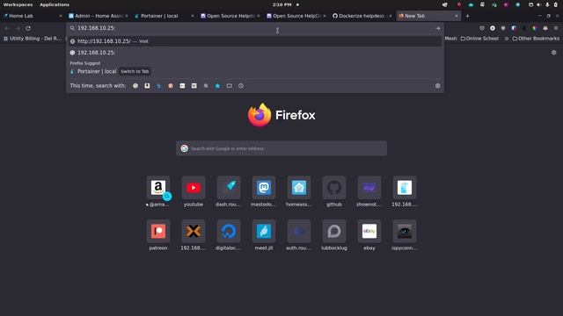Click the Firefox logo
This screenshot has height=316, width=563.
[x=260, y=115]
